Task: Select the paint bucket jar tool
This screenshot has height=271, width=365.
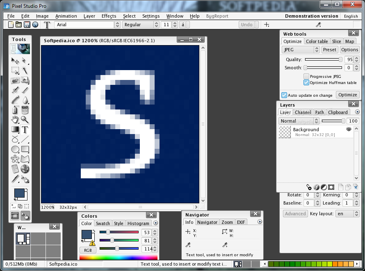Action: coord(25,110)
